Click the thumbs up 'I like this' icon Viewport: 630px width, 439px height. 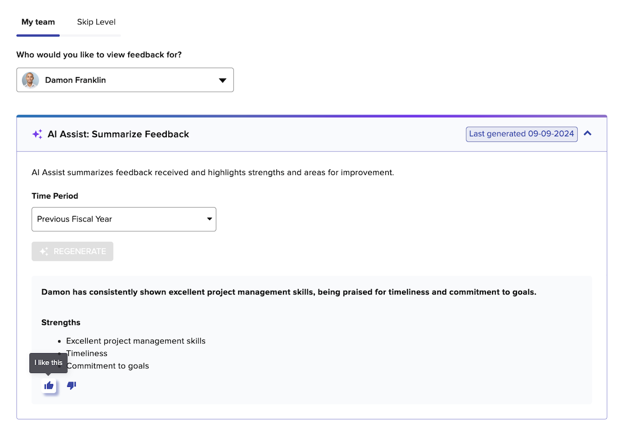49,385
